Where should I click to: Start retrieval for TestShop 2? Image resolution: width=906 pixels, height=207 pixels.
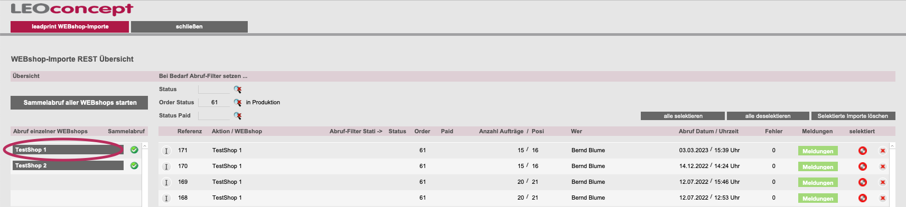tap(68, 165)
